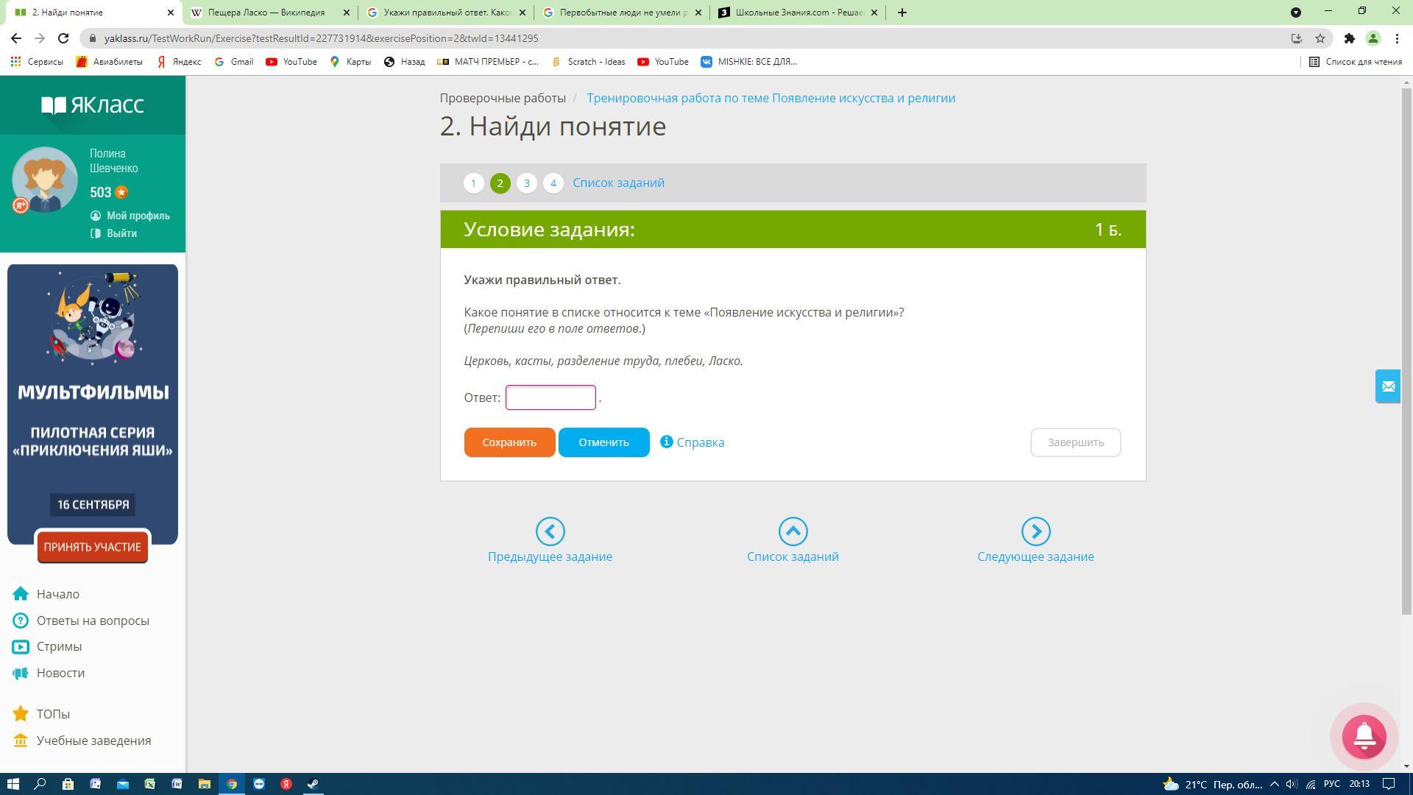Click inside the Ответ input field
The width and height of the screenshot is (1413, 795).
(x=550, y=397)
